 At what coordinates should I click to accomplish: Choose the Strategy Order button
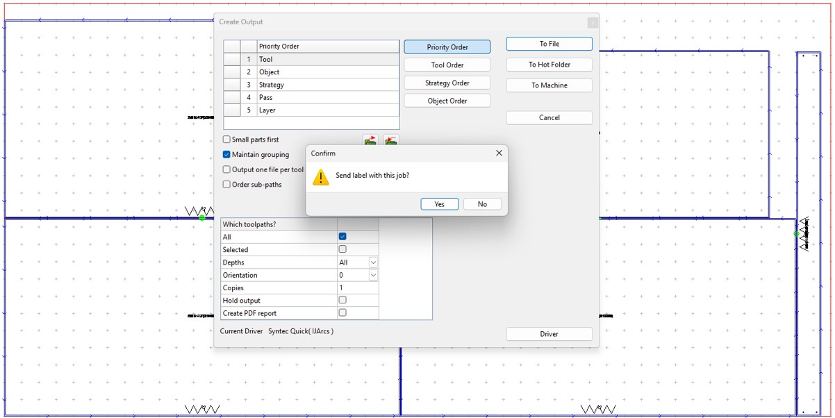[447, 83]
